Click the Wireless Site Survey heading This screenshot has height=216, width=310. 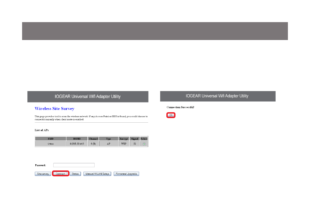point(55,109)
